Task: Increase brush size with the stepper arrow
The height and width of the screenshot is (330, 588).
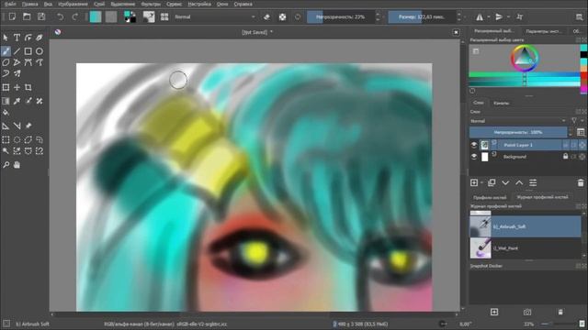Action: point(459,15)
